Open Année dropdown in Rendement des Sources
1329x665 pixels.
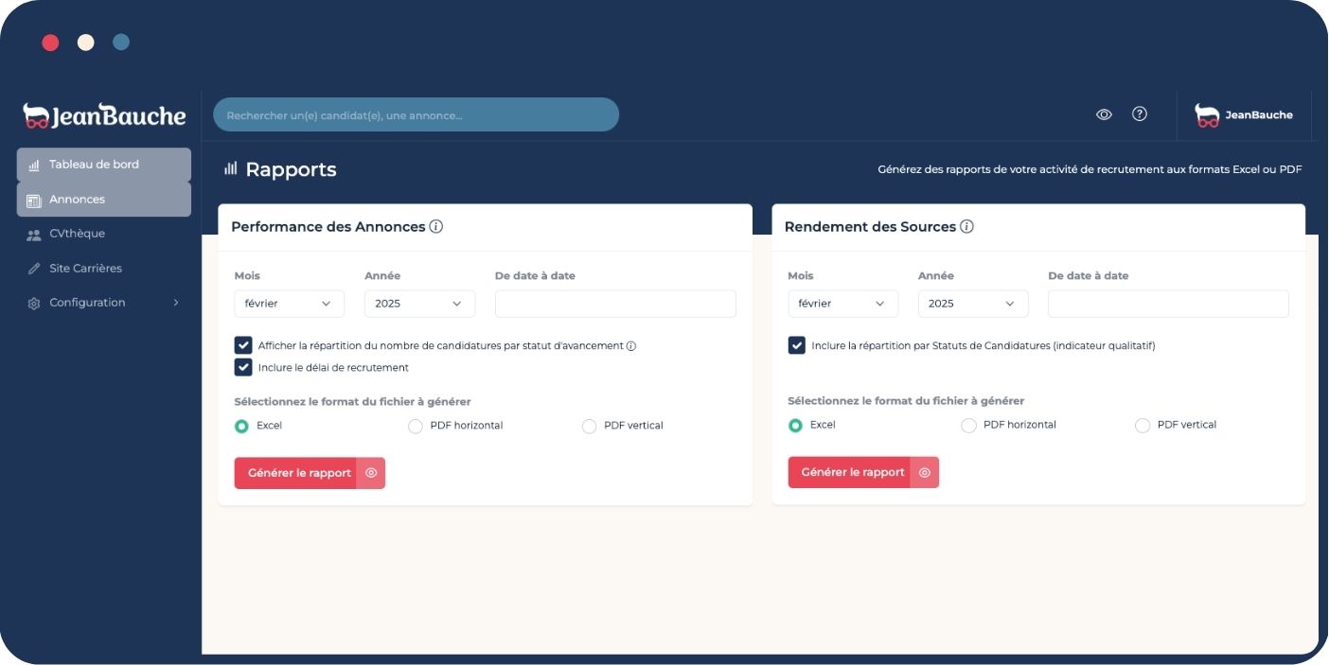tap(972, 304)
